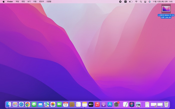175x109 pixels.
Task: Click the screen recording stop icon
Action: pos(120,1)
